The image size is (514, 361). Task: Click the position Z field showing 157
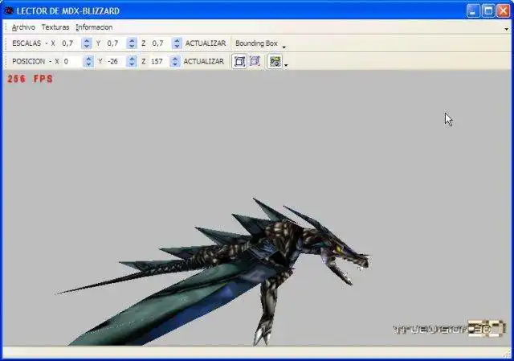pos(159,61)
